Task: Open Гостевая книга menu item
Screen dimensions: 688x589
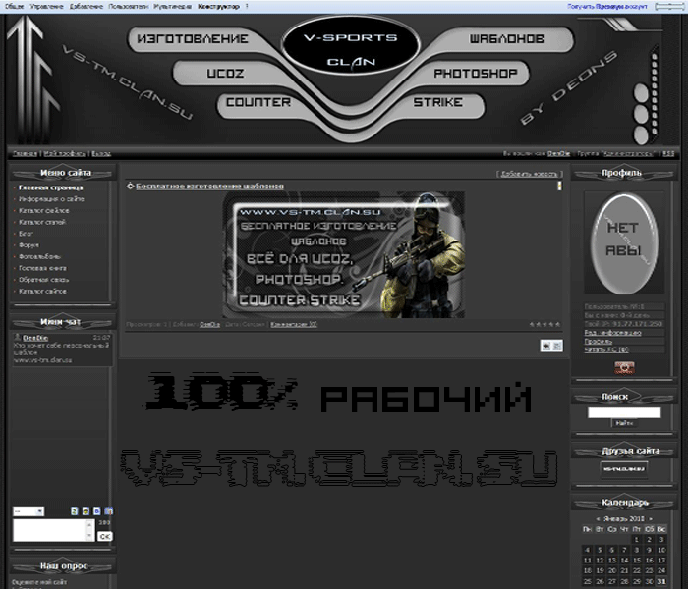Action: pyautogui.click(x=42, y=268)
